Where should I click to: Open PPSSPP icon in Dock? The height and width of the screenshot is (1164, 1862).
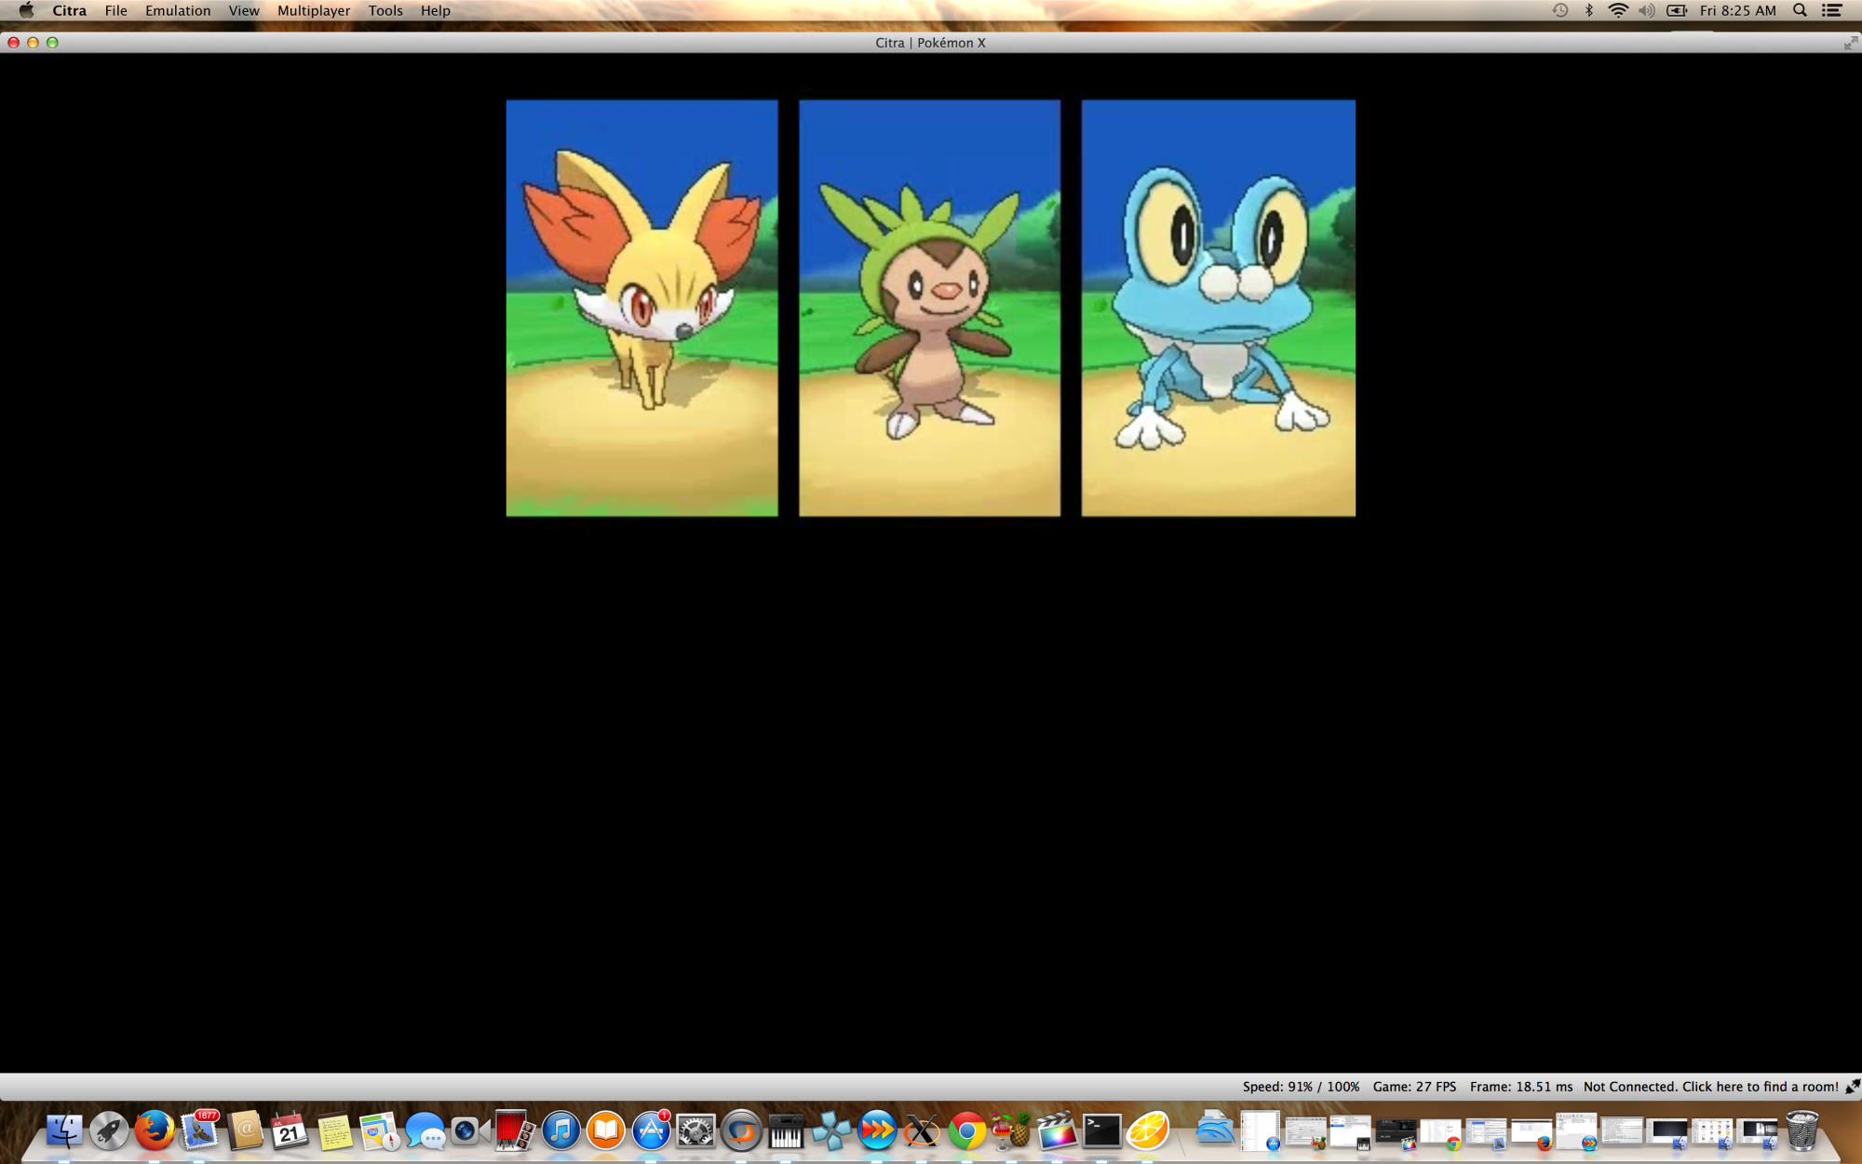click(x=831, y=1131)
